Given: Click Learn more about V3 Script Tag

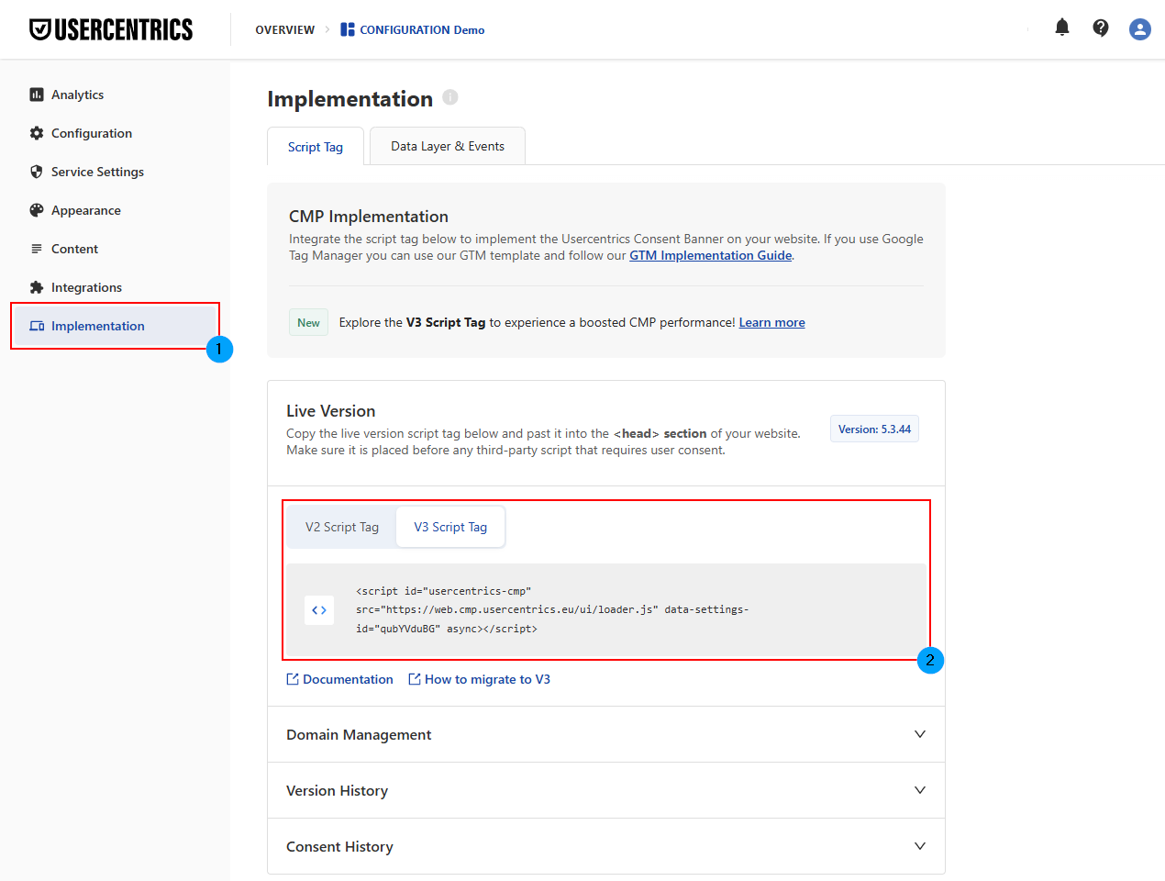Looking at the screenshot, I should 772,322.
